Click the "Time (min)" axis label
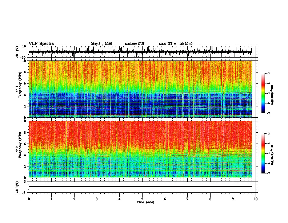288x223 pixels. point(145,202)
